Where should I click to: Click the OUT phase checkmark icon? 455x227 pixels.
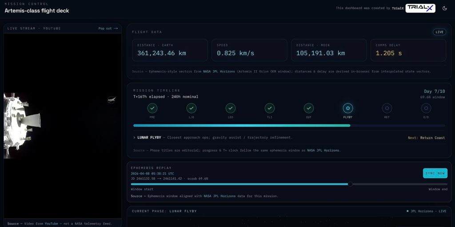309,108
